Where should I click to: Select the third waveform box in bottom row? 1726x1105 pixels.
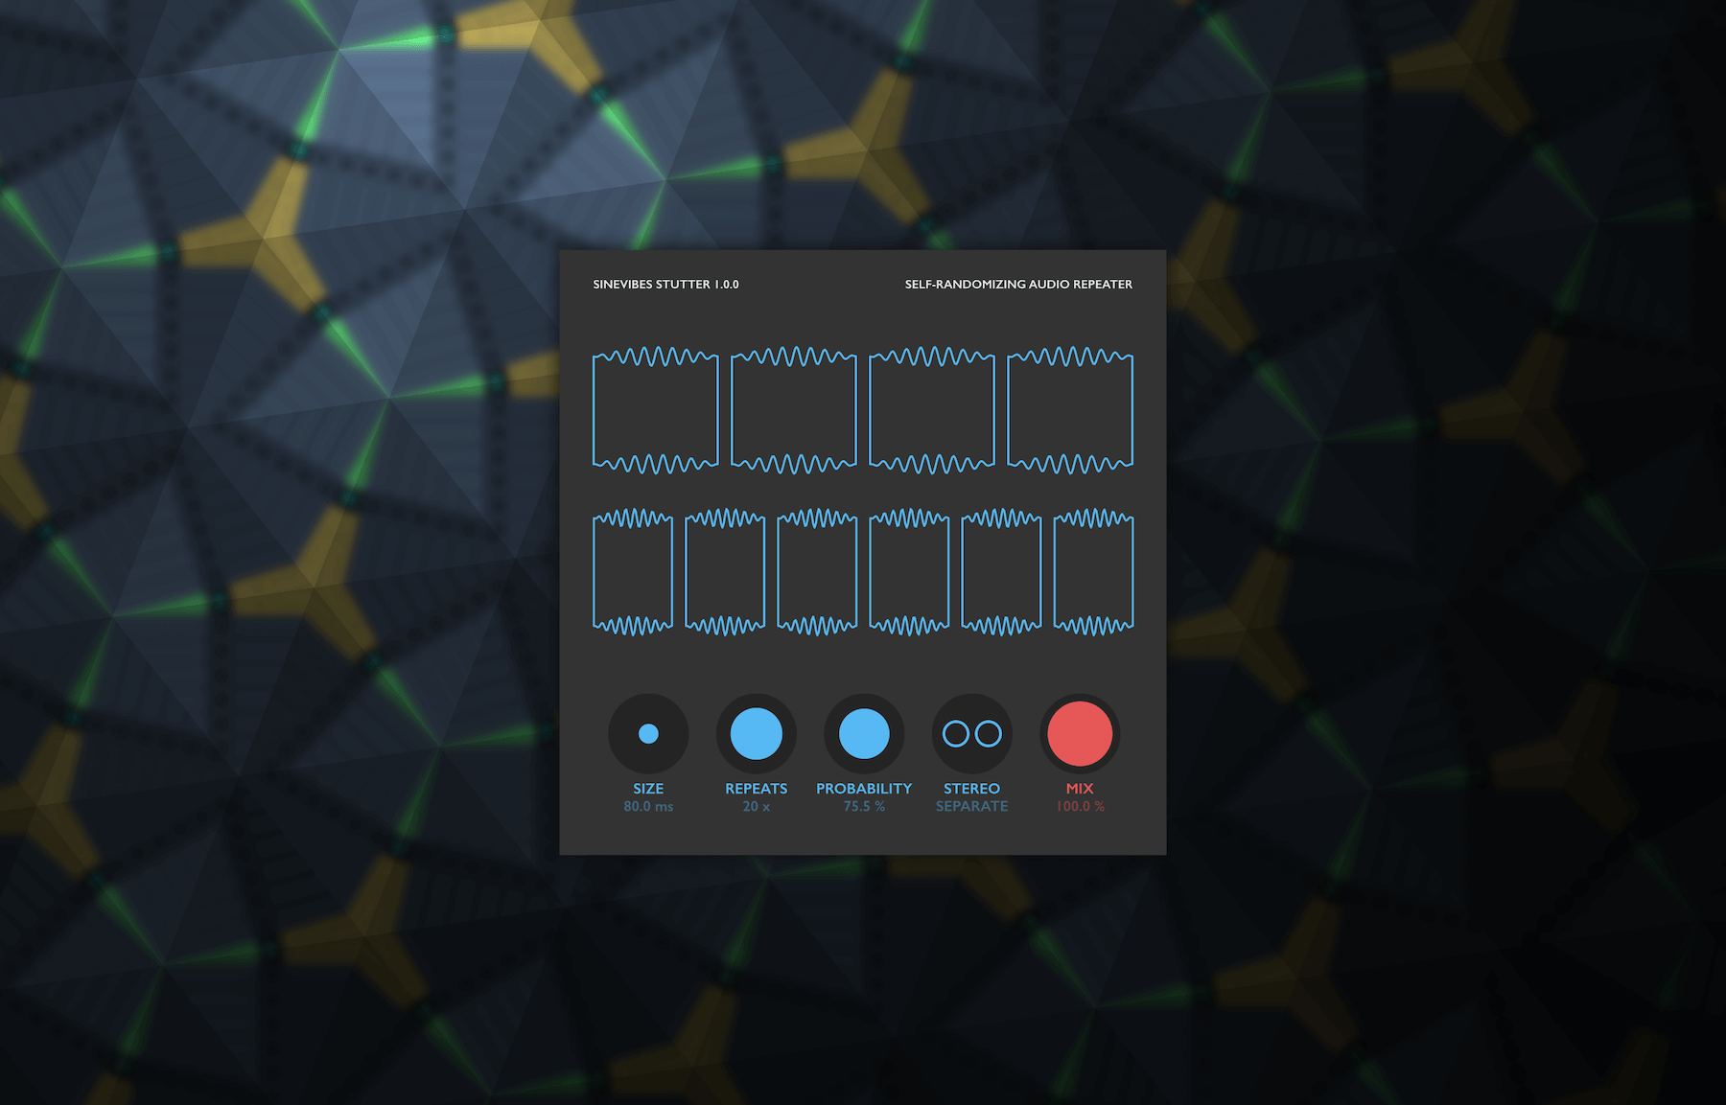pyautogui.click(x=817, y=572)
